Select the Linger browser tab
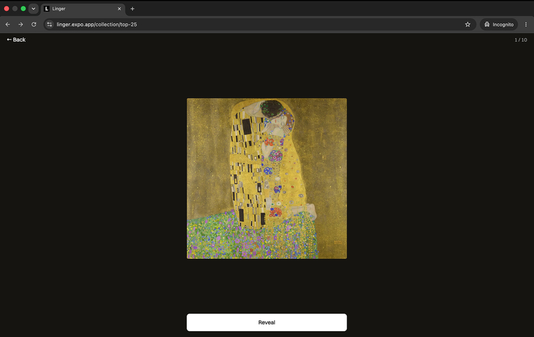Viewport: 534px width, 337px height. 83,9
